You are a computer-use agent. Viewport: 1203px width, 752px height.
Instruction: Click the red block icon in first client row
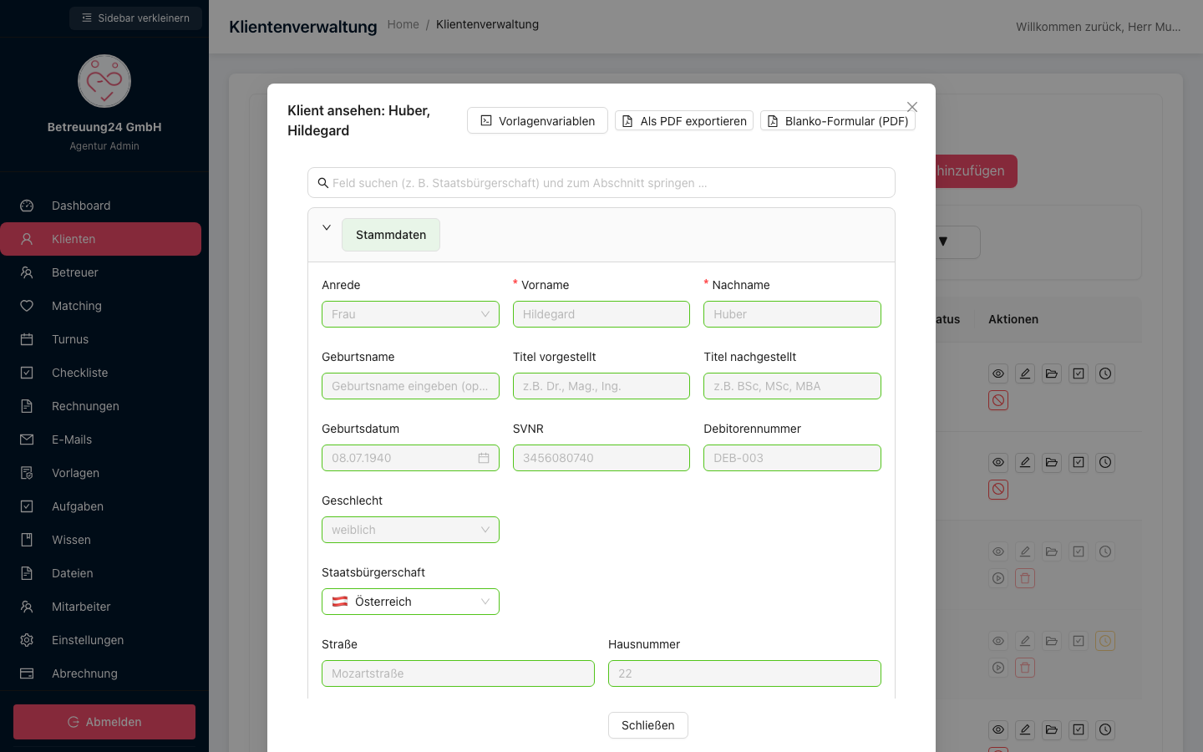[x=998, y=400]
